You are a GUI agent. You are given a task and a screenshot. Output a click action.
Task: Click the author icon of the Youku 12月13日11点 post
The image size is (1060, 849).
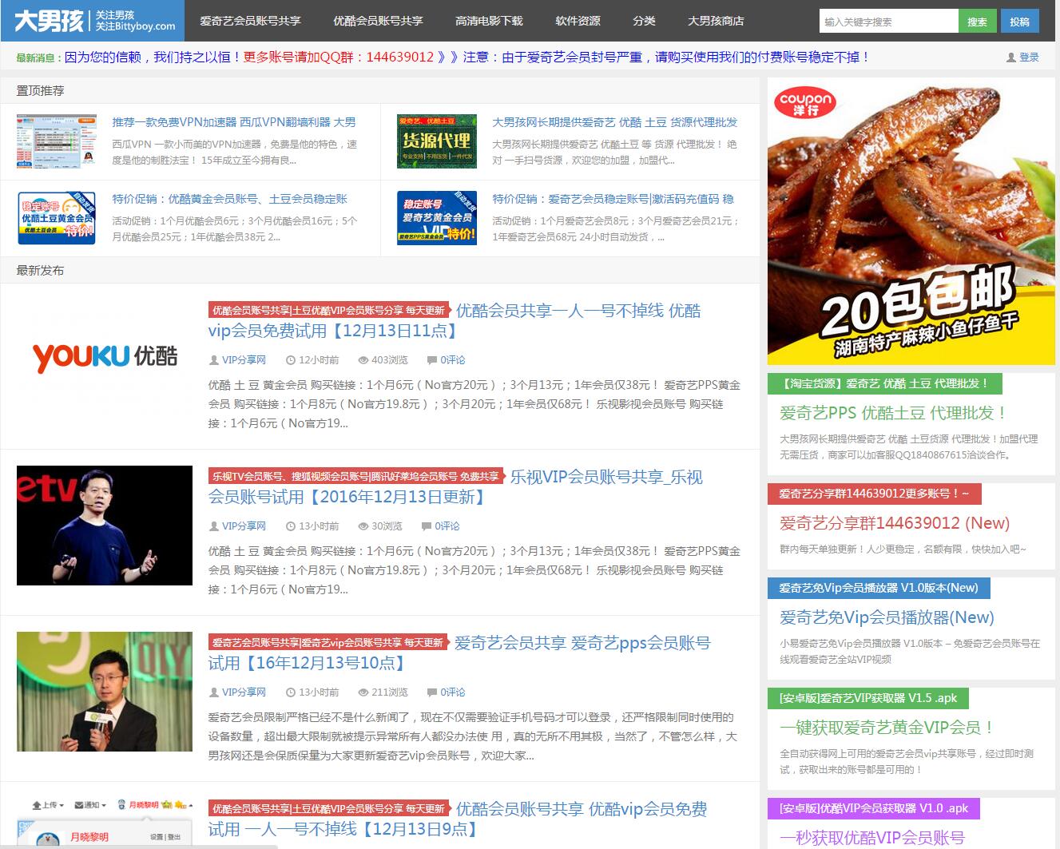point(213,360)
